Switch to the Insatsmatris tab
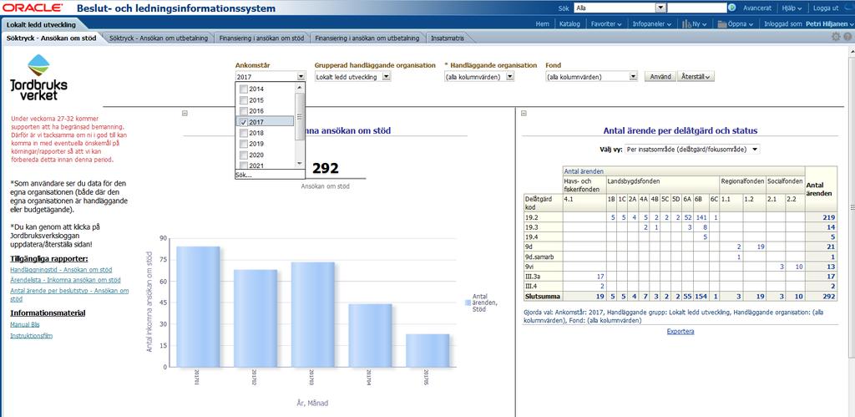The width and height of the screenshot is (855, 417). coord(448,38)
